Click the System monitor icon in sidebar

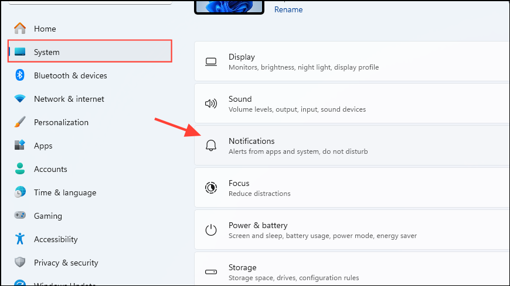(x=20, y=51)
